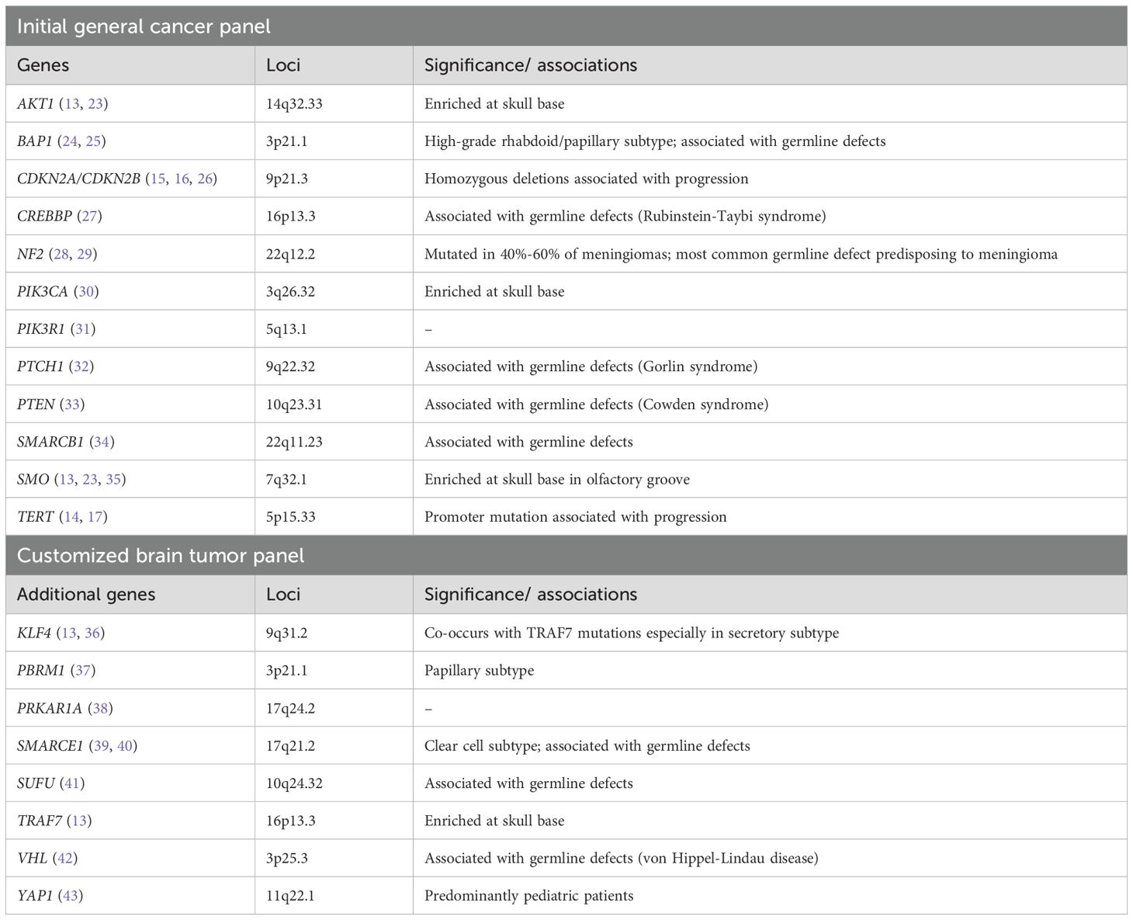Click reference 42 next to VHL

pos(65,858)
